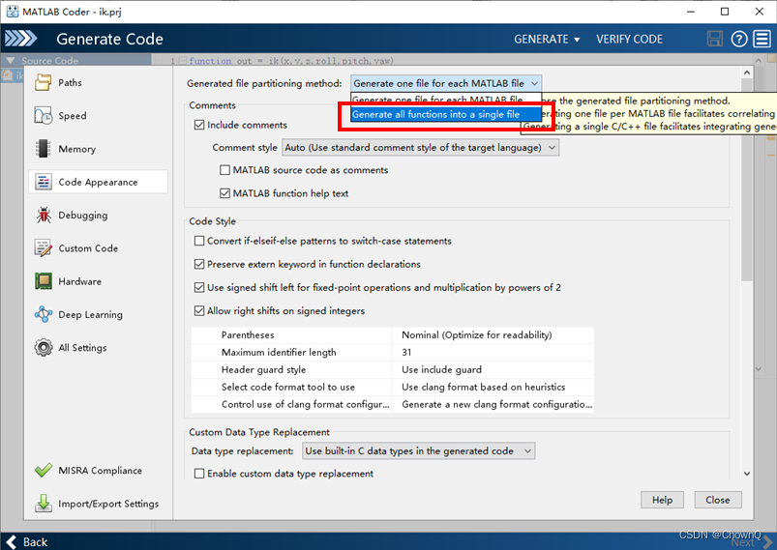This screenshot has width=777, height=550.
Task: Open the help question mark icon
Action: click(739, 39)
